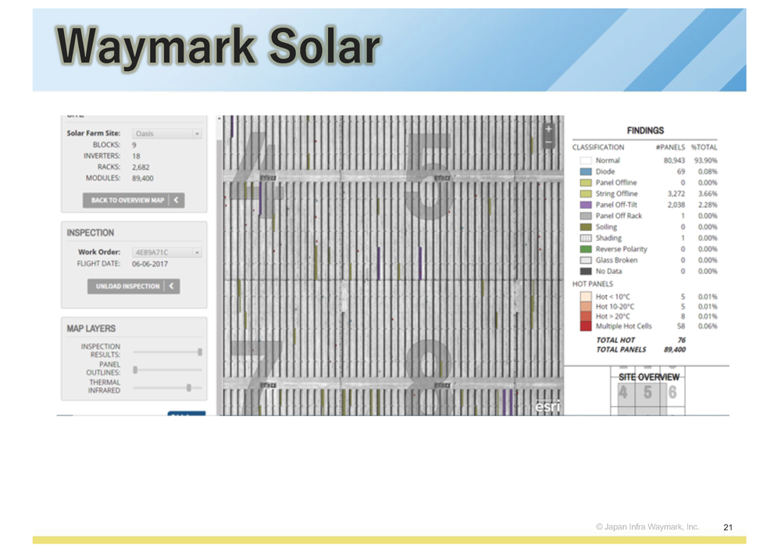This screenshot has width=781, height=552.
Task: Click the Glass Broken hatched swatch
Action: click(586, 260)
